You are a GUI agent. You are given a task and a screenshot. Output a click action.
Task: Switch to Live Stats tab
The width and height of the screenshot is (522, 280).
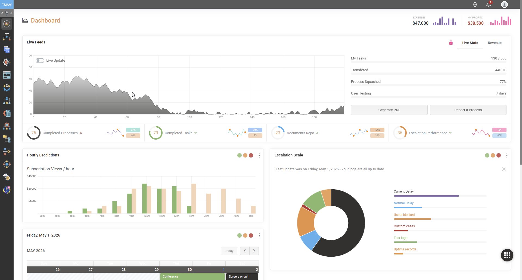click(x=470, y=43)
